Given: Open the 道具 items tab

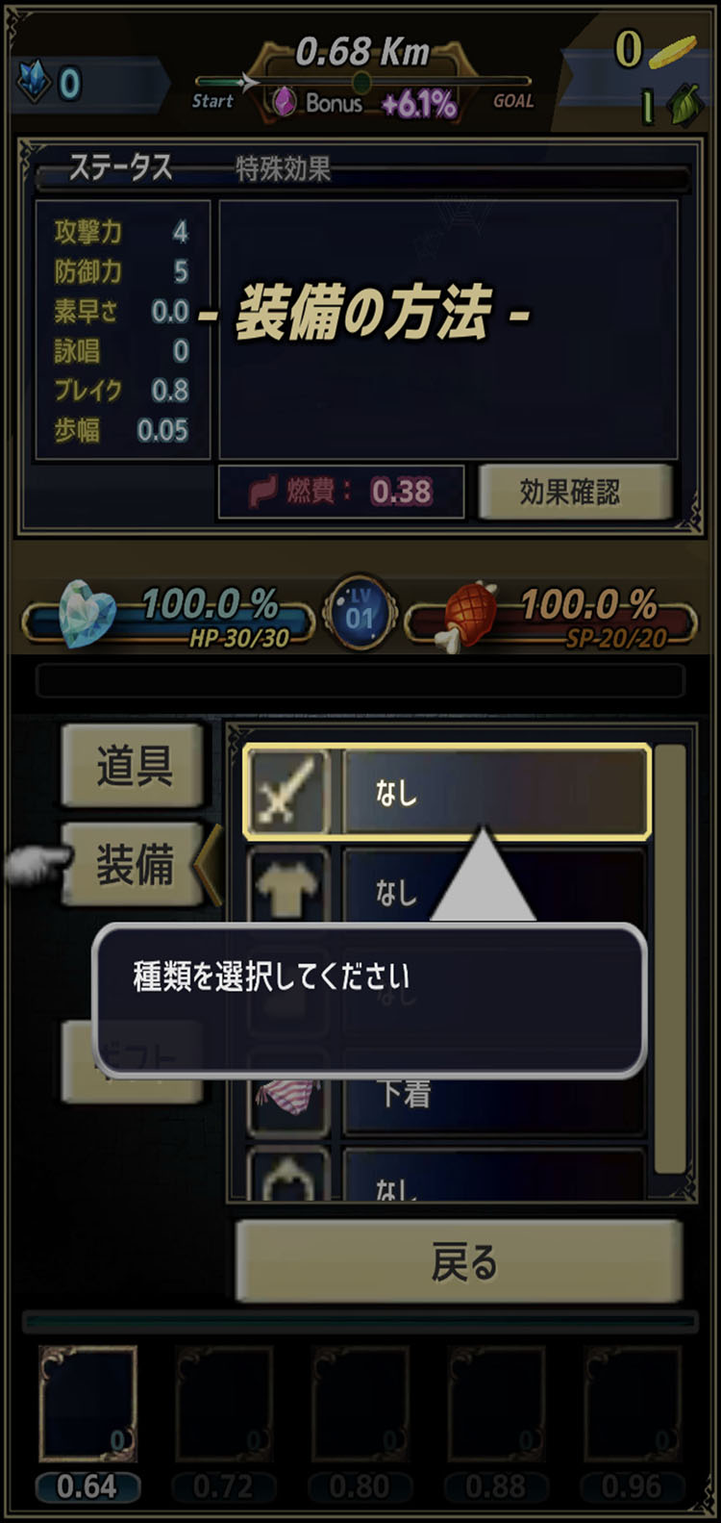Looking at the screenshot, I should (133, 767).
